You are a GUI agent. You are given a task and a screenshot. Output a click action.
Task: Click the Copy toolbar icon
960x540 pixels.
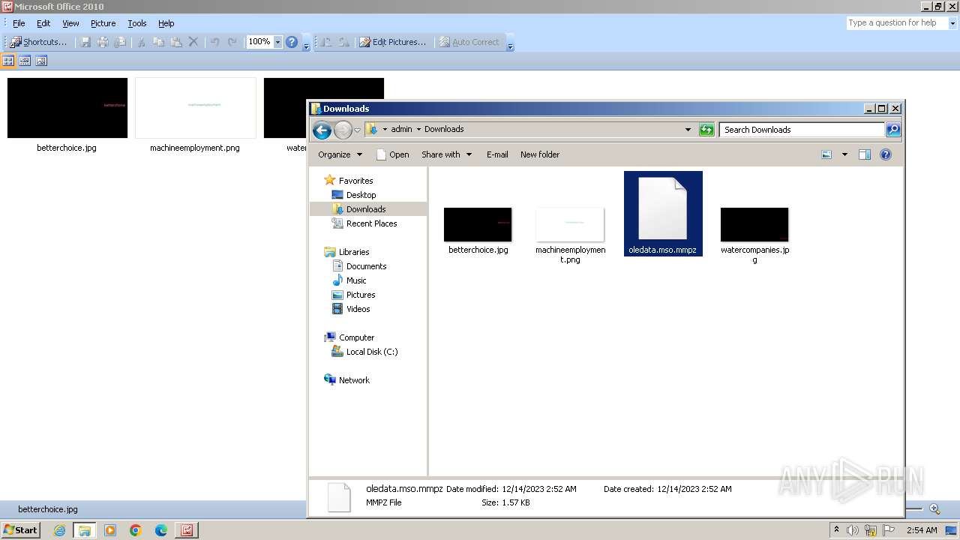point(158,42)
